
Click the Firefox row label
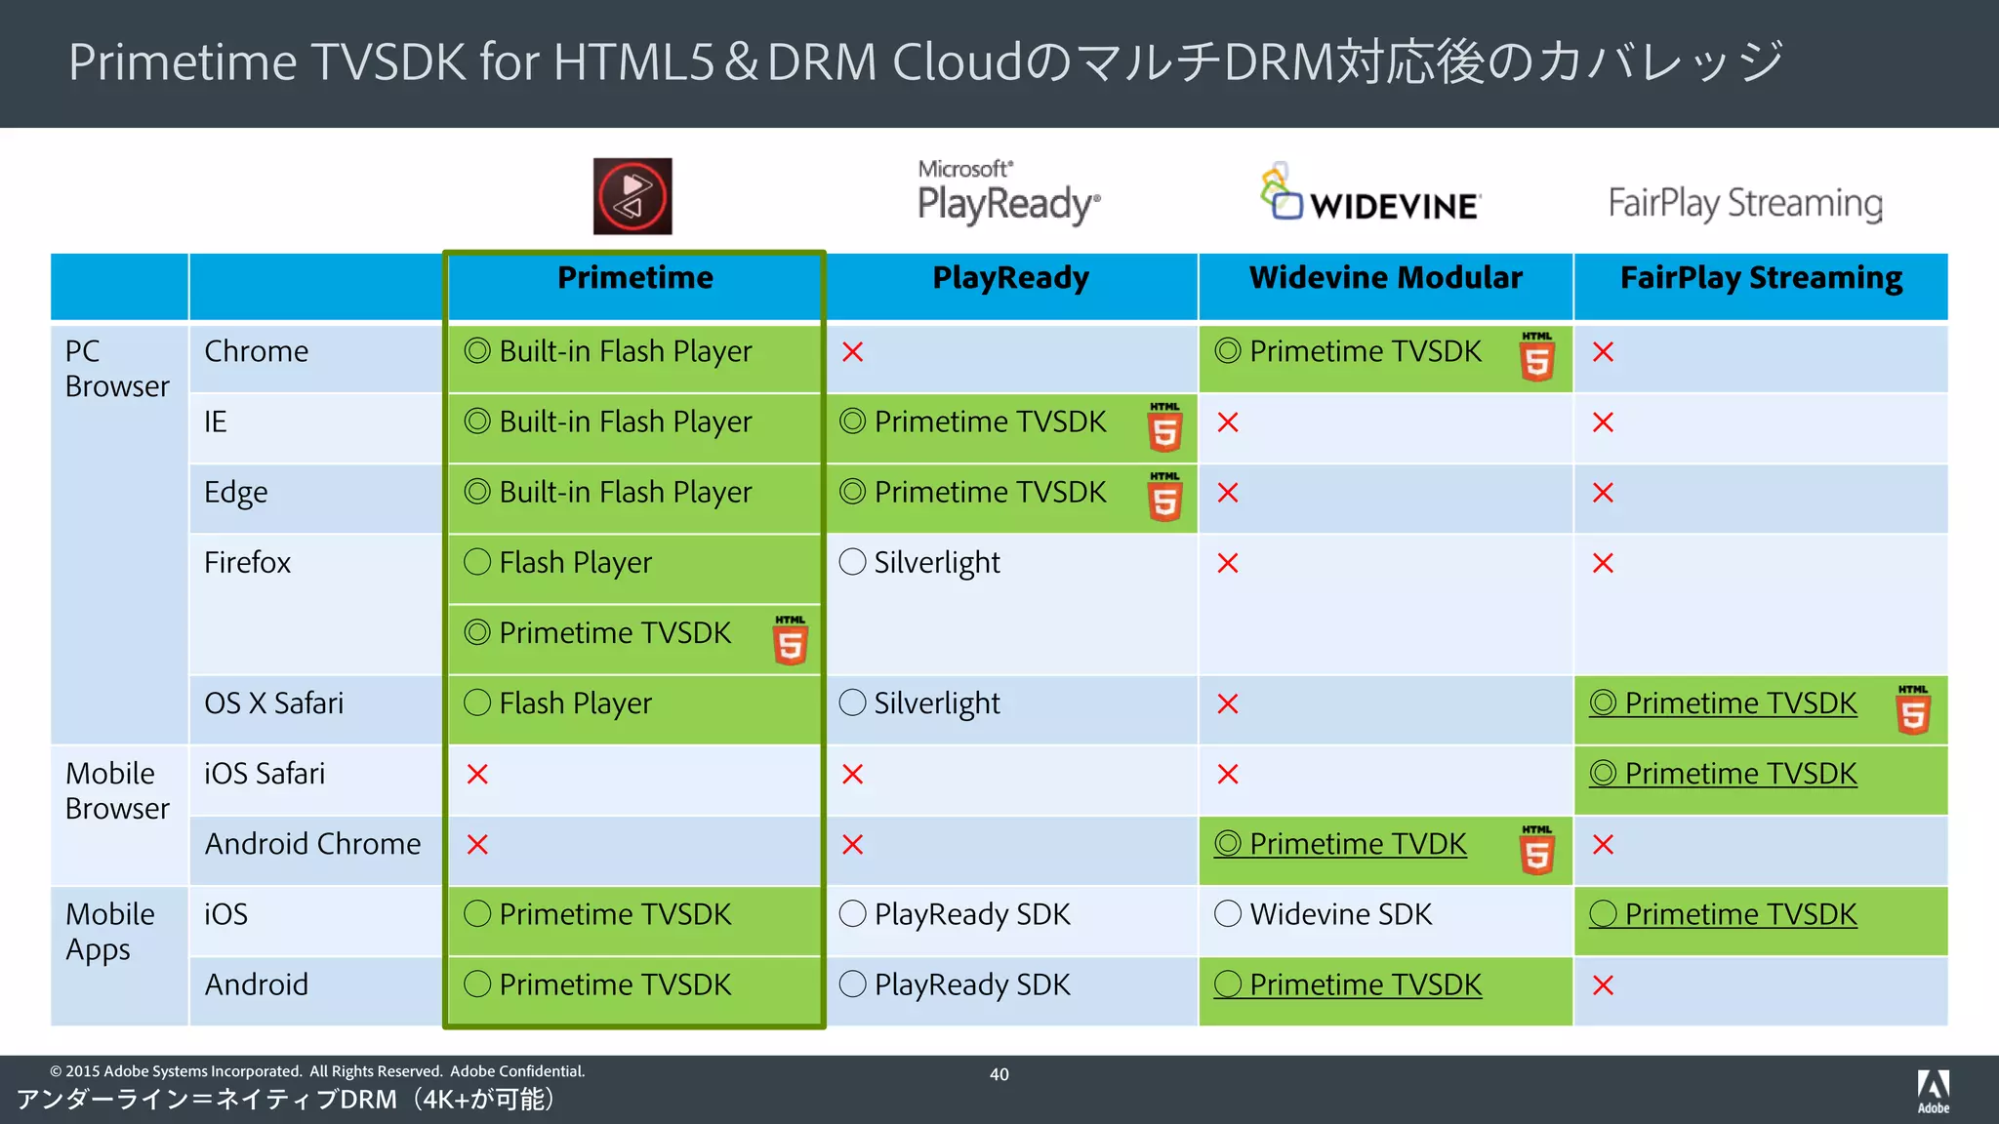[247, 563]
